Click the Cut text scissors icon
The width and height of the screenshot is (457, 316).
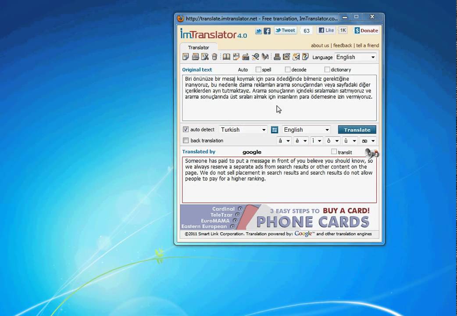(x=205, y=57)
